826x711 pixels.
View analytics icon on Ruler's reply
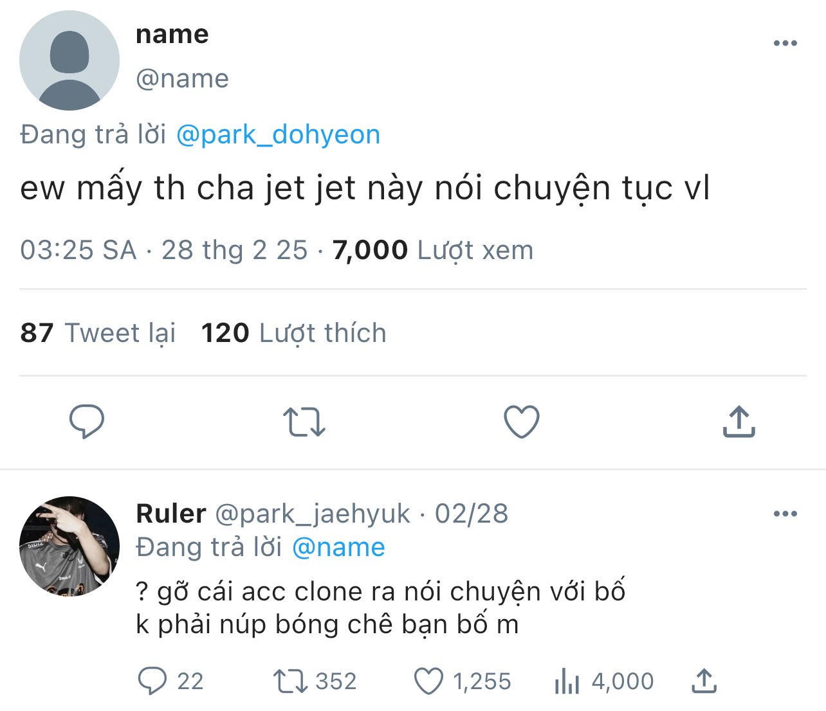[567, 681]
